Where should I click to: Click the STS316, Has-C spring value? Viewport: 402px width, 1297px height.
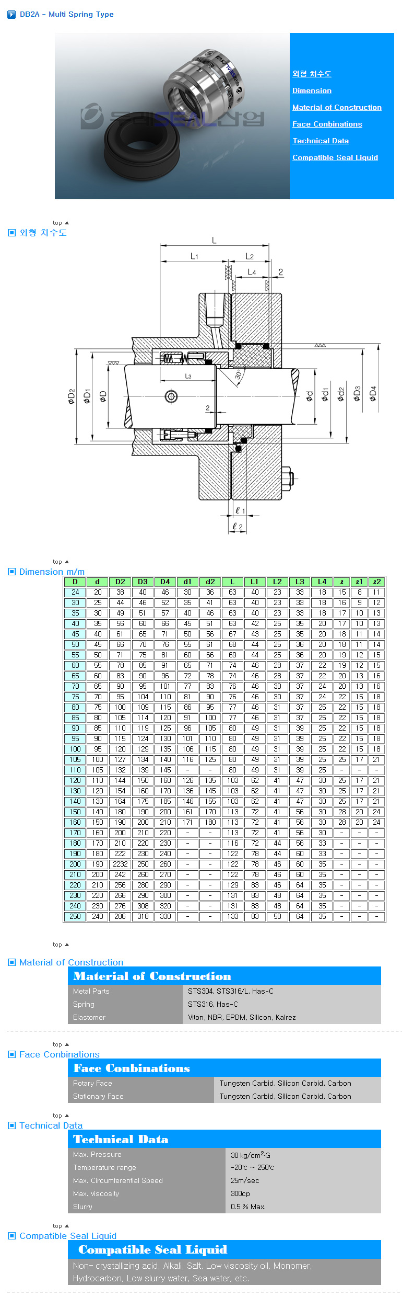click(213, 1004)
